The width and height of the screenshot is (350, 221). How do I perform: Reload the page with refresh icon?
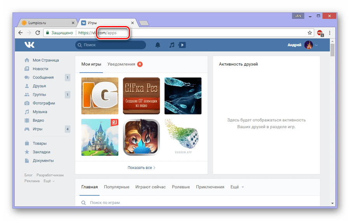[38, 33]
